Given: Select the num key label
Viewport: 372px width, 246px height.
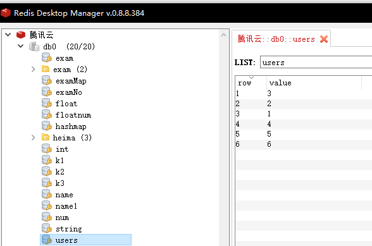Looking at the screenshot, I should [62, 218].
